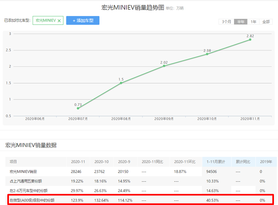Click the 20150 sales cell
The image size is (278, 205).
point(123,172)
